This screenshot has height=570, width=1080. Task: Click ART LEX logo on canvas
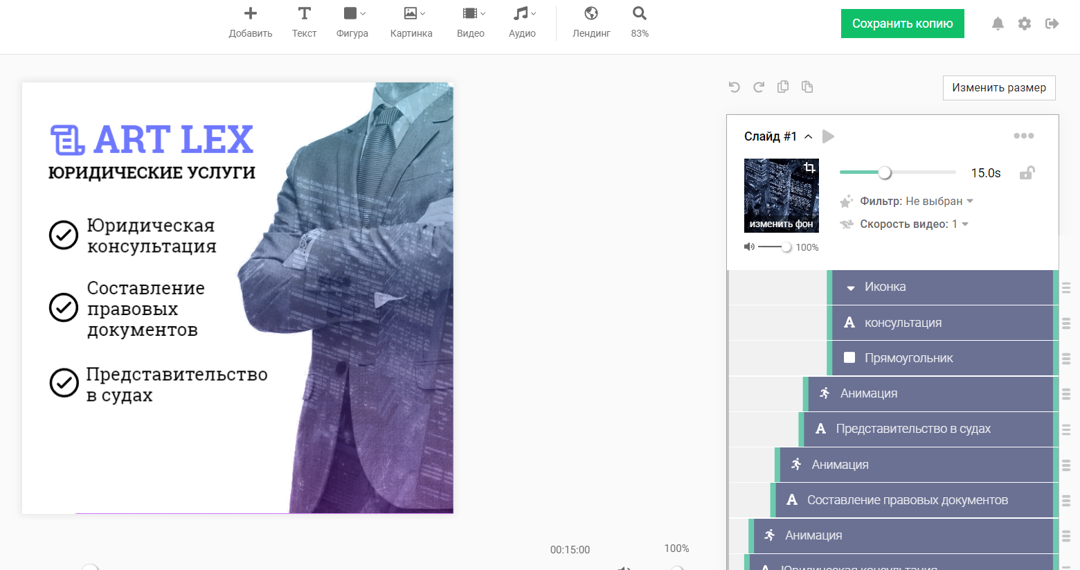pos(152,139)
